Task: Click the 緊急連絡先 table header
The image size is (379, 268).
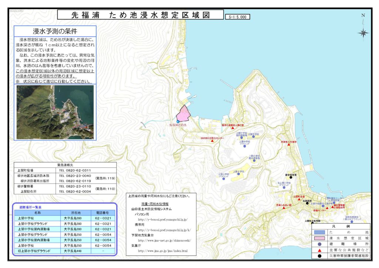Action: pyautogui.click(x=65, y=165)
